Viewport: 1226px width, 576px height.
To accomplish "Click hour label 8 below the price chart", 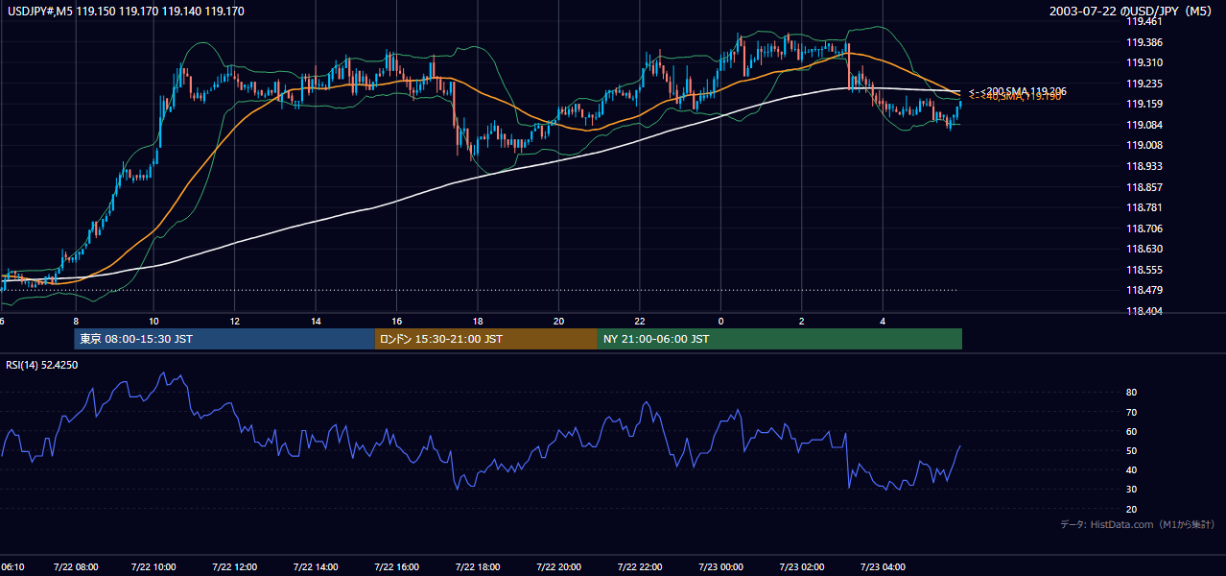I will point(75,321).
